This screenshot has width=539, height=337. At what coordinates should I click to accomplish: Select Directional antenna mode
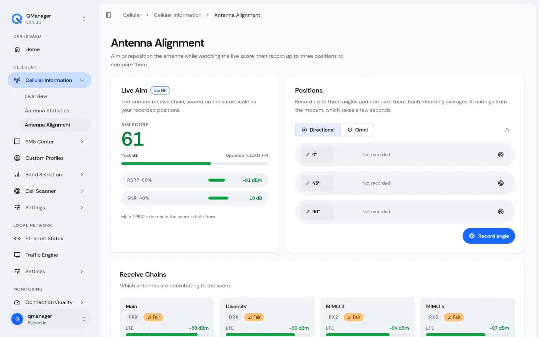coord(318,130)
